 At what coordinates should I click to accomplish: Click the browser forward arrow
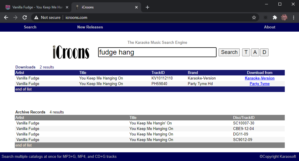[15, 17]
